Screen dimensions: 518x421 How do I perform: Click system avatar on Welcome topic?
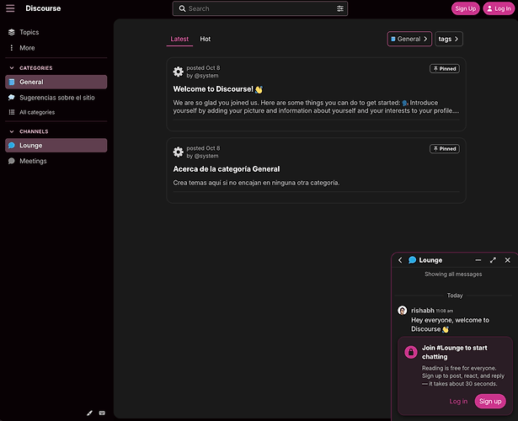click(178, 72)
